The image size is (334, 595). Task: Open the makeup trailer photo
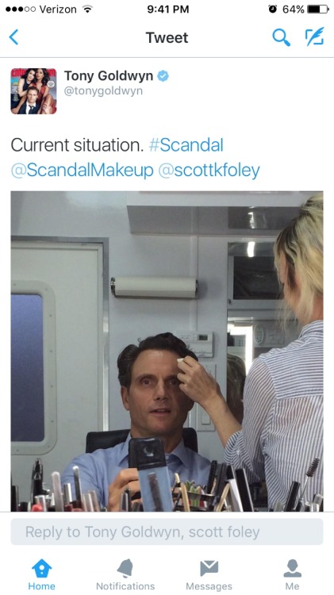click(x=167, y=351)
